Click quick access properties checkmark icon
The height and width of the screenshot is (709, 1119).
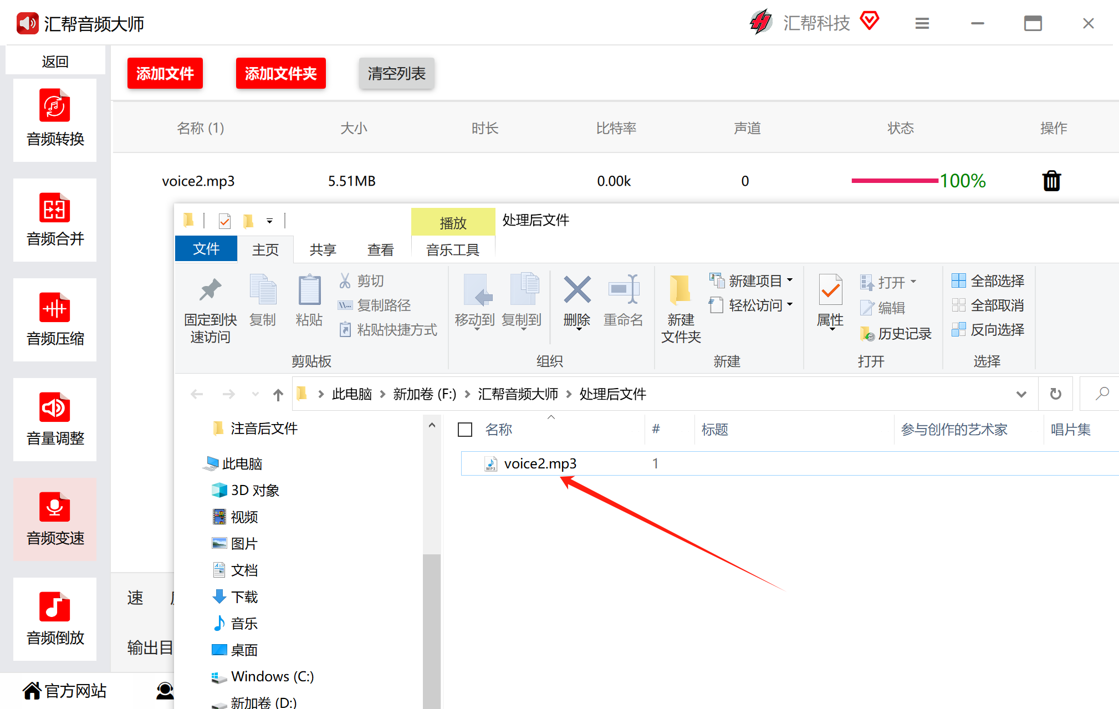224,221
